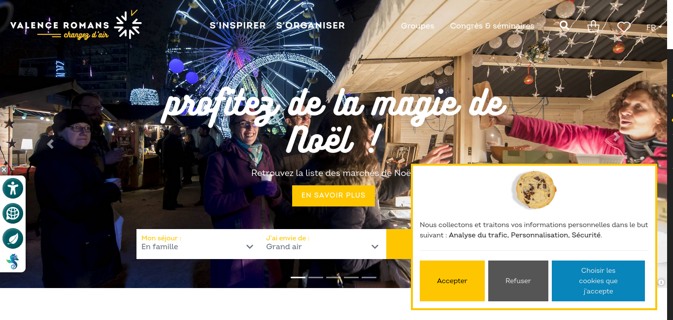Open the search magnifier icon
This screenshot has height=320, width=673.
[565, 26]
